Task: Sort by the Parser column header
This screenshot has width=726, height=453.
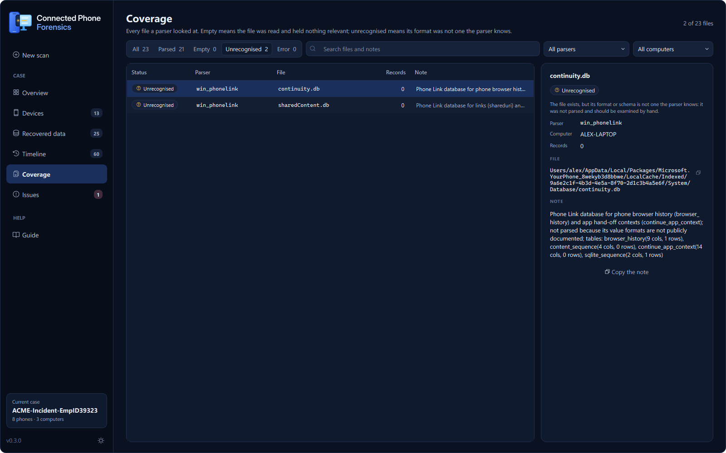Action: coord(203,72)
